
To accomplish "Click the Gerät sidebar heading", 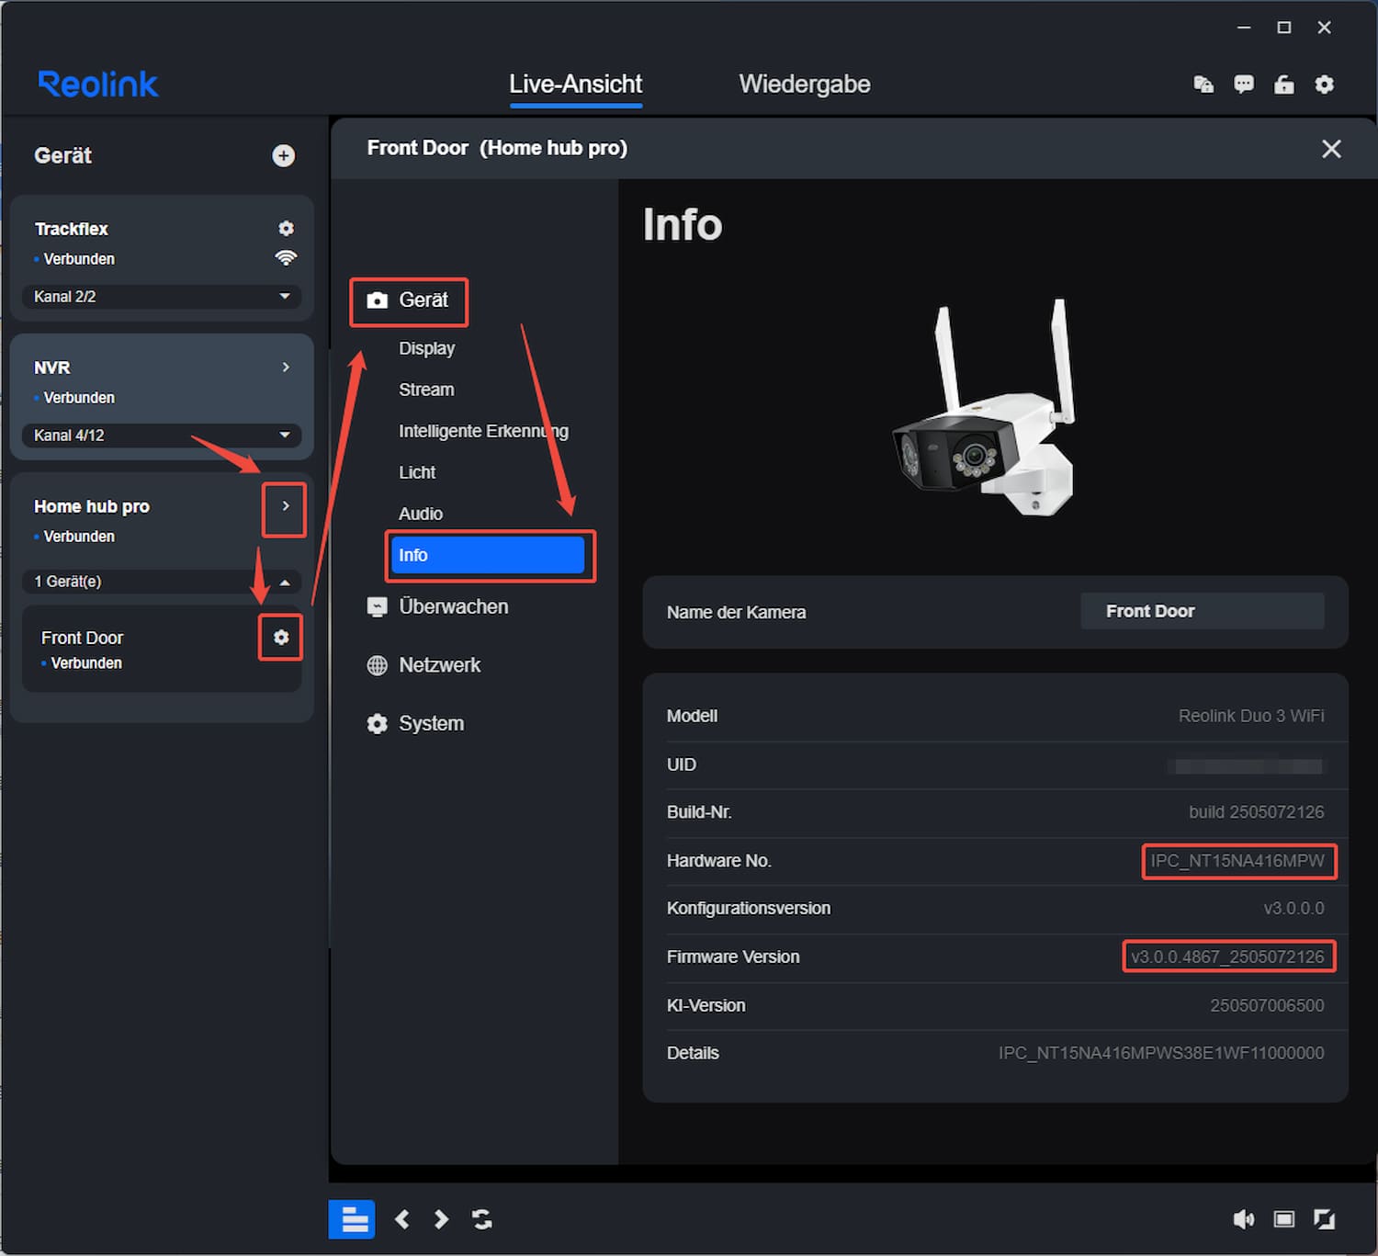I will coord(62,156).
